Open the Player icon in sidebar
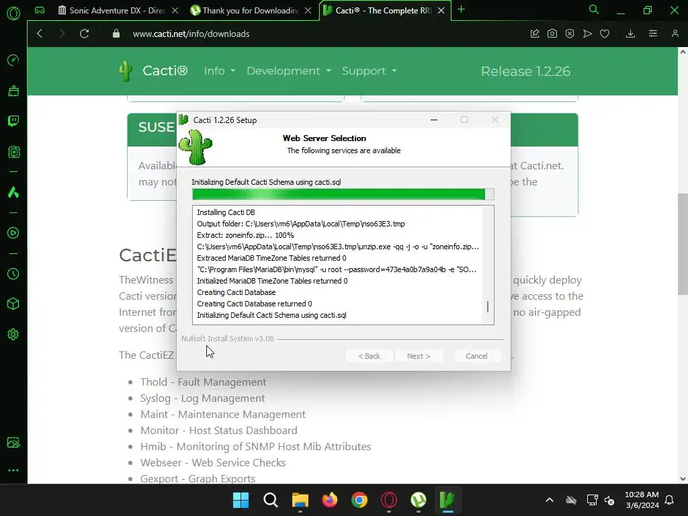 click(x=13, y=233)
